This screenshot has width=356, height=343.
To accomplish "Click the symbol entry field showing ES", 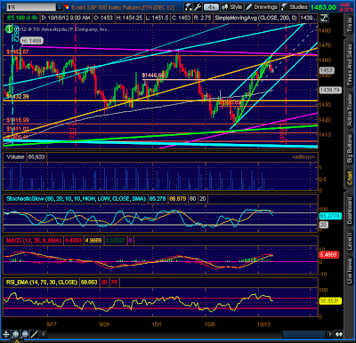I will pyautogui.click(x=31, y=7).
